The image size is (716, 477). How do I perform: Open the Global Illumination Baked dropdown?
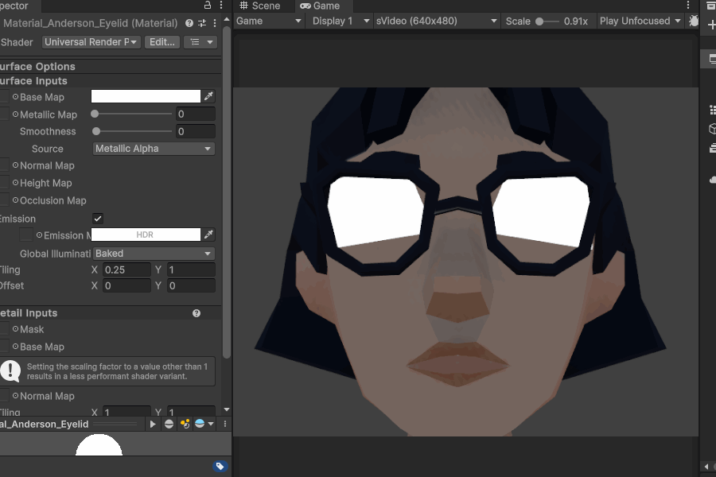(154, 254)
